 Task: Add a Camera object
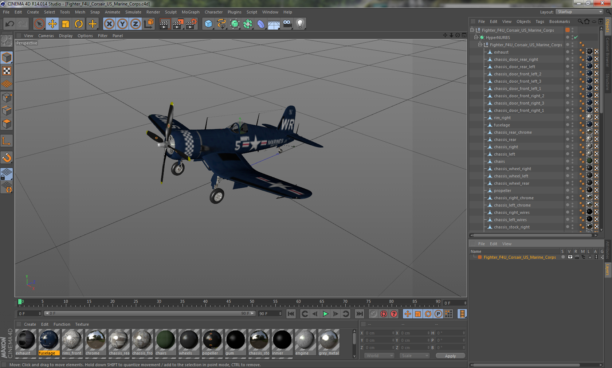point(287,24)
